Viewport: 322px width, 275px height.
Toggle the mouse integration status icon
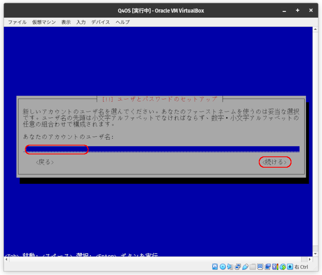(283, 267)
